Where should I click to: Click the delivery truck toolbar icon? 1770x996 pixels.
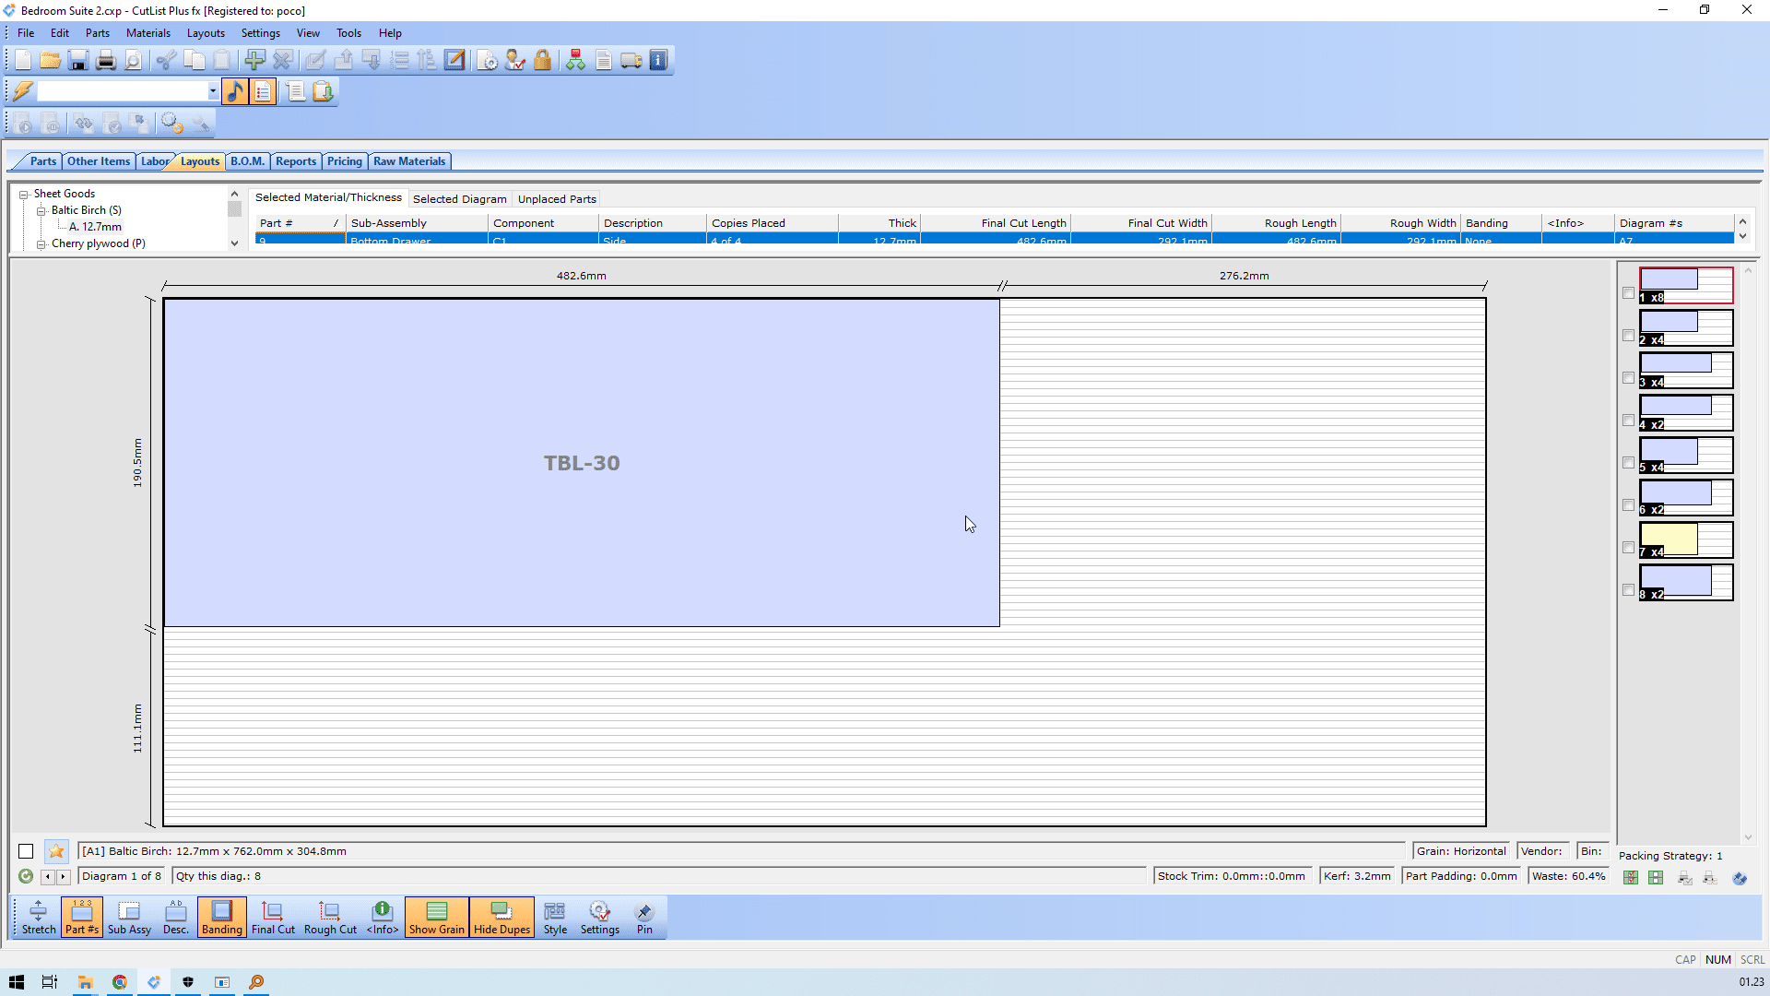tap(631, 61)
